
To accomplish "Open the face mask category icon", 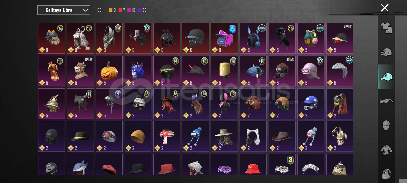I will (x=386, y=125).
